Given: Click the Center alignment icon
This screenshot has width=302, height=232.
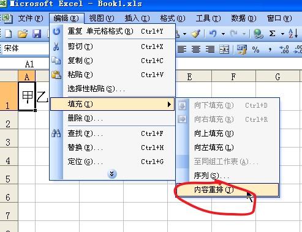Looking at the screenshot, I should click(196, 49).
